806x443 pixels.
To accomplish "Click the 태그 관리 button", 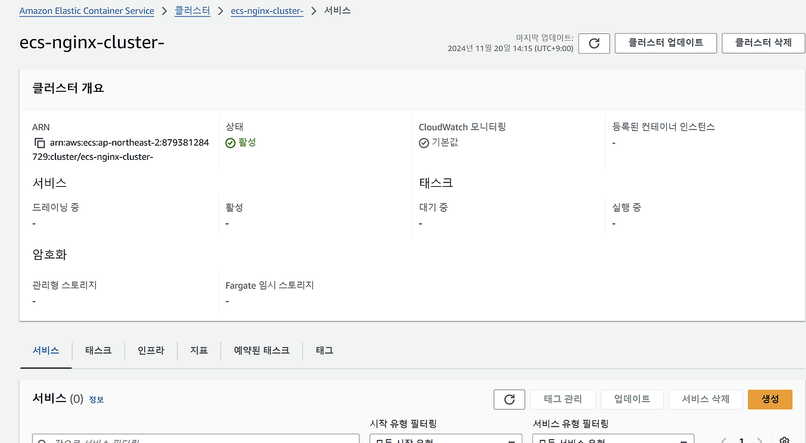I will (x=563, y=400).
